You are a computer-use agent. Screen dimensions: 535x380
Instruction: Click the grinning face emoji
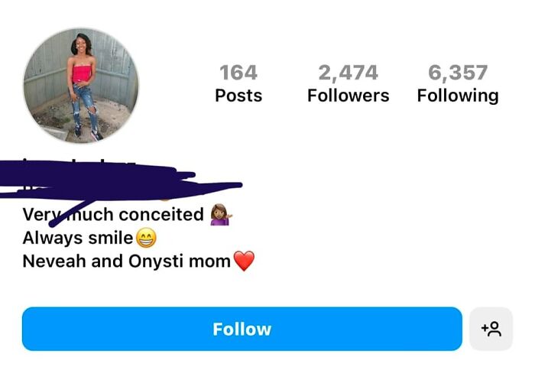tap(145, 238)
